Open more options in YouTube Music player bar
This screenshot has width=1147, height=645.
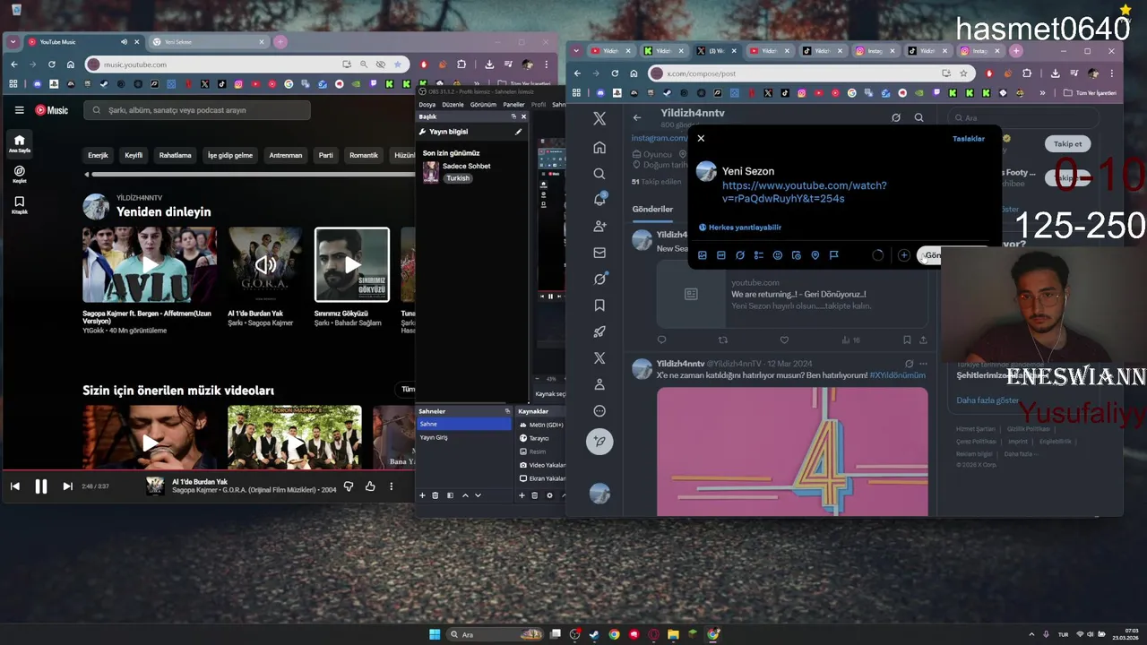click(391, 486)
